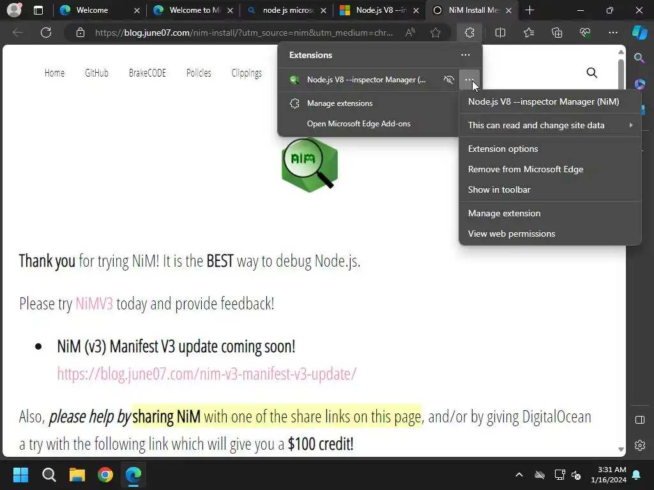Open Extensions panel more options ellipsis
654x490 pixels.
[466, 55]
